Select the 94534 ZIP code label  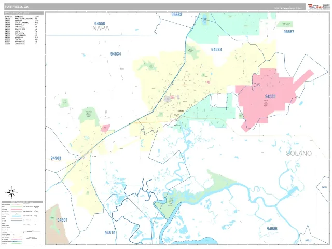pyautogui.click(x=116, y=54)
